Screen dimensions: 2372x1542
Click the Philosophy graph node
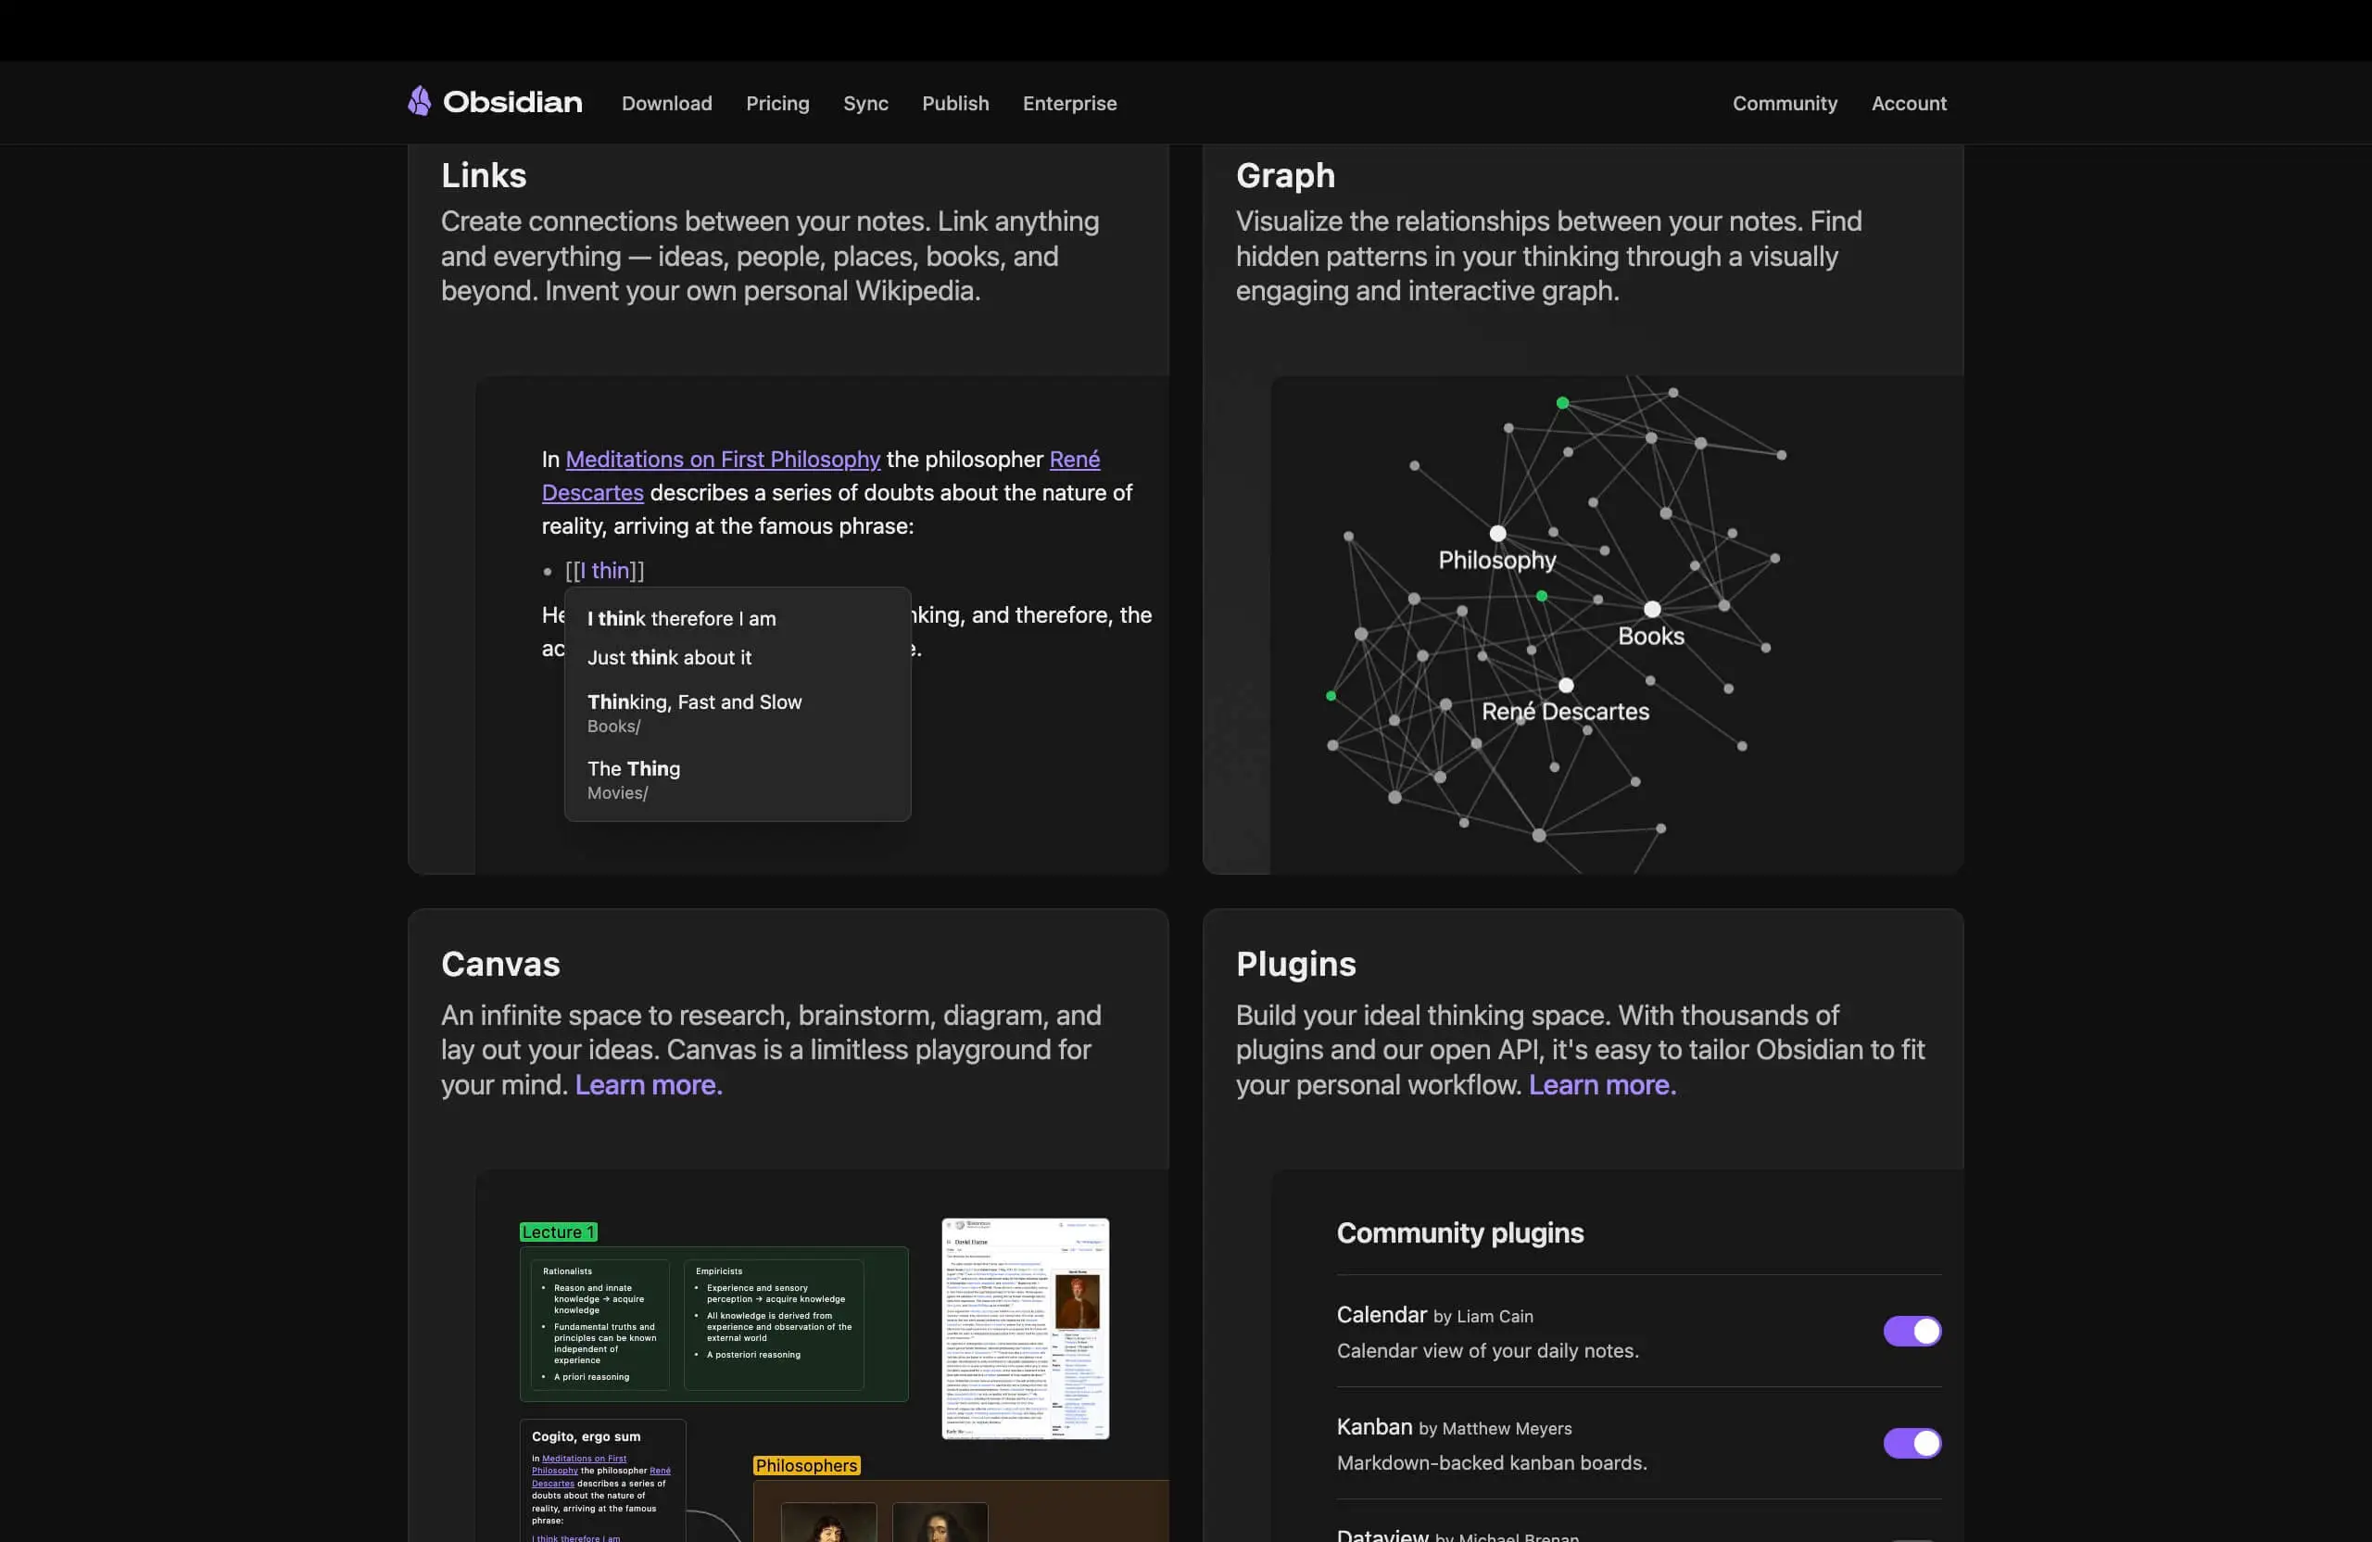tap(1497, 535)
